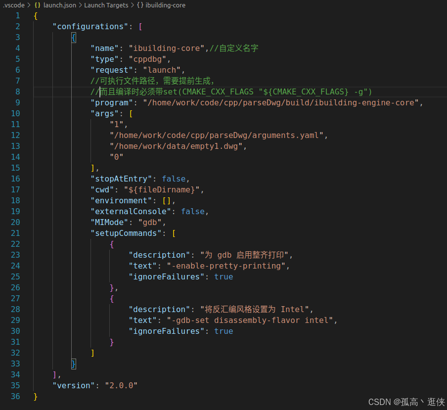Image resolution: width=447 pixels, height=410 pixels.
Task: Click the chevron after the .vscode breadcrumb
Action: 29,5
